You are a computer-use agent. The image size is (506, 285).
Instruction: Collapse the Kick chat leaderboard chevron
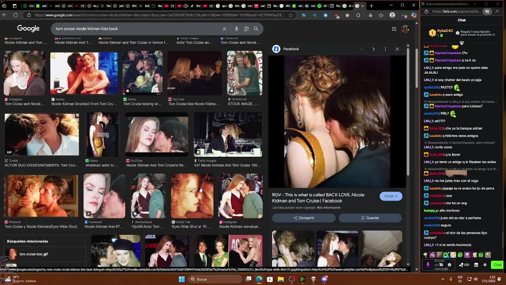point(461,43)
